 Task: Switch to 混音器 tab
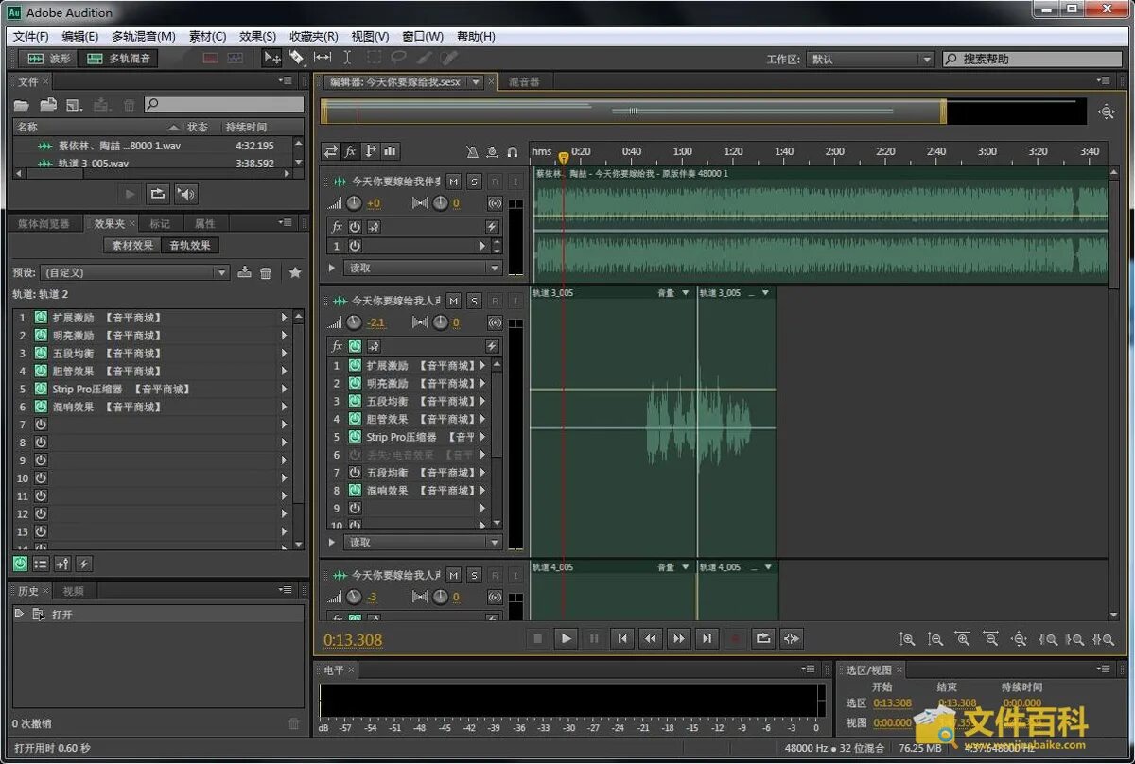(524, 82)
